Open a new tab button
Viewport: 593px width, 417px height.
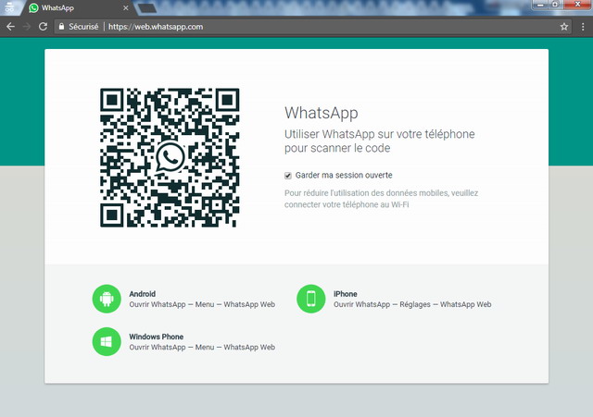[146, 8]
